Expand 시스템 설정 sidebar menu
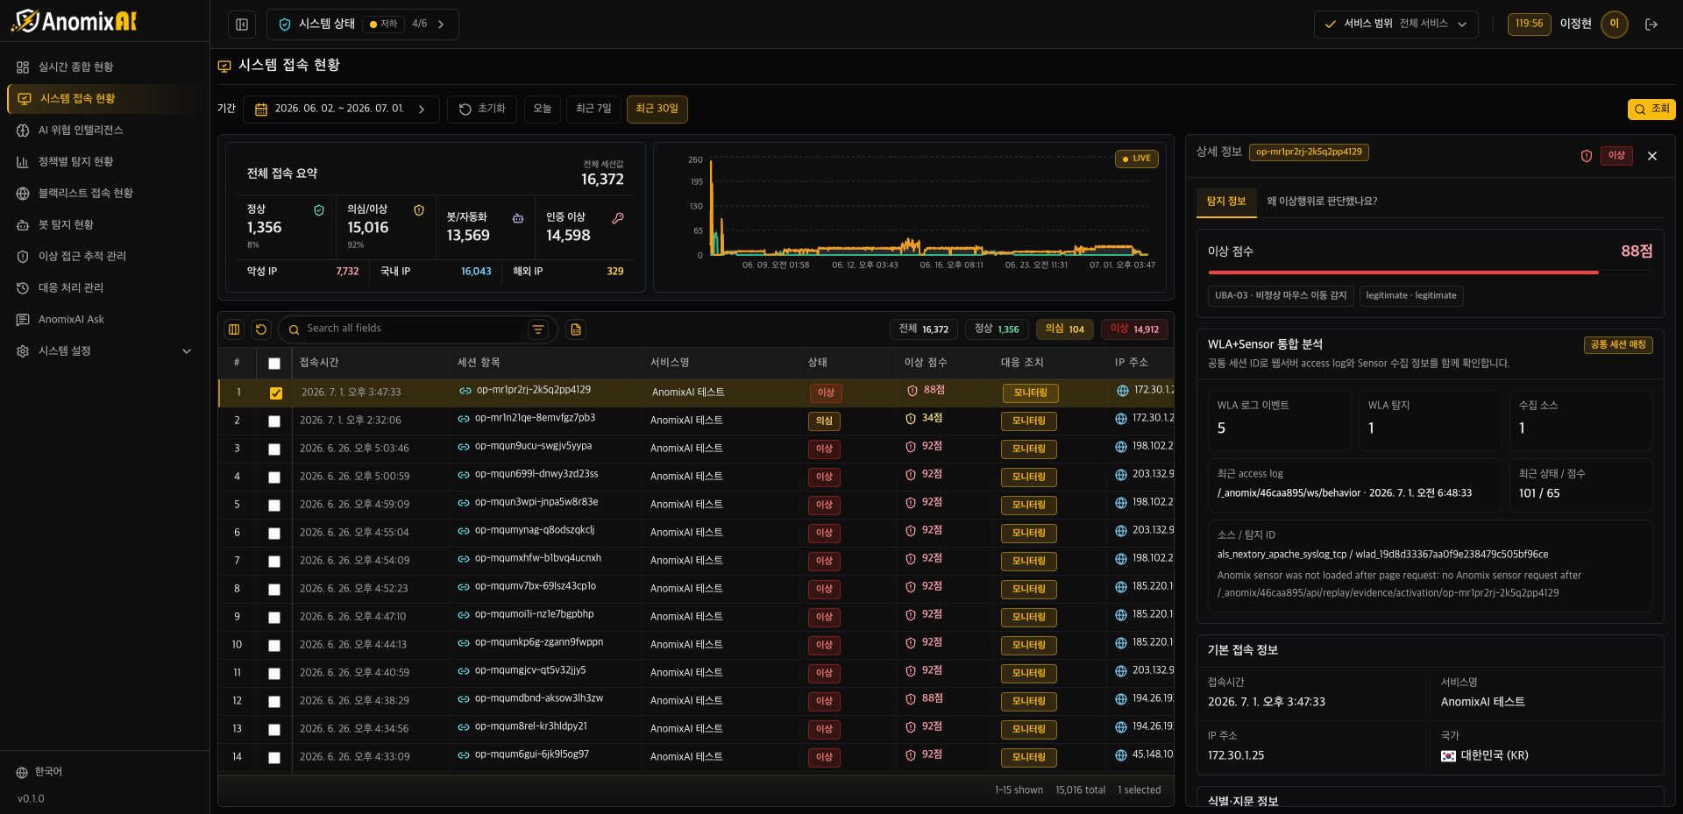Viewport: 1683px width, 814px height. pyautogui.click(x=104, y=350)
